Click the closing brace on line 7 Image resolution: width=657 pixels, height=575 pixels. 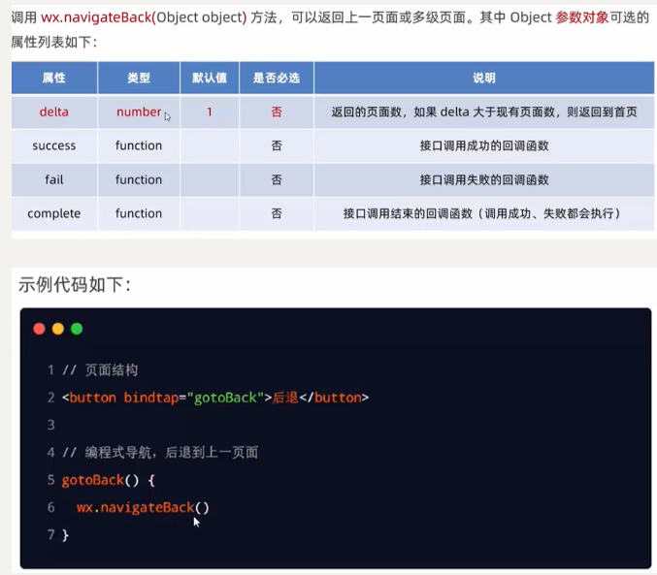(65, 535)
